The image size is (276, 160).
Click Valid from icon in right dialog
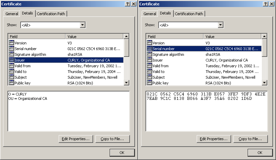pos(149,66)
